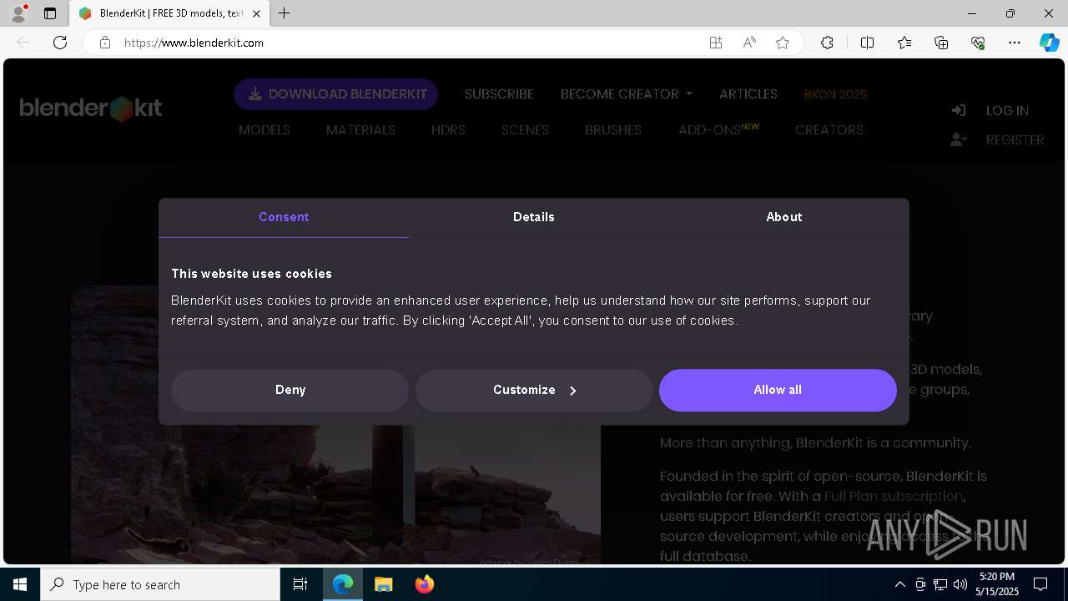Open the Add-ons category
This screenshot has height=601, width=1068.
(x=718, y=129)
